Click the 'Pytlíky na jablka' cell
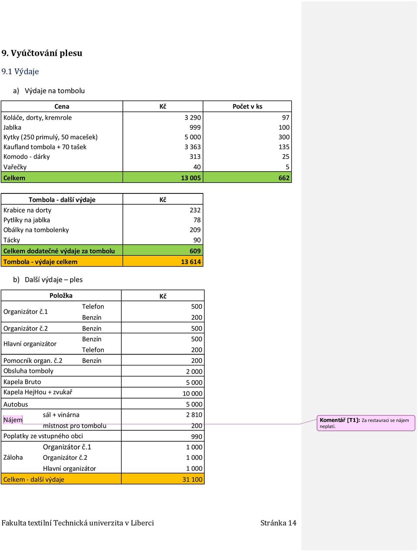418x551 pixels. pos(27,220)
